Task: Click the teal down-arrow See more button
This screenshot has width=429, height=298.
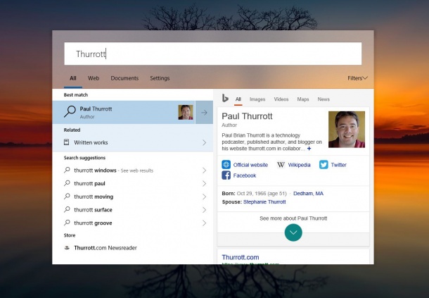Action: [293, 232]
